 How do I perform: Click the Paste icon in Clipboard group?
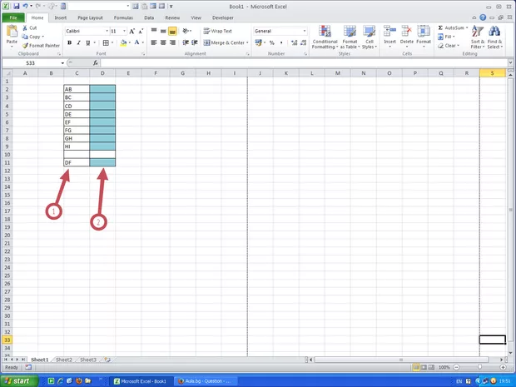pos(12,32)
